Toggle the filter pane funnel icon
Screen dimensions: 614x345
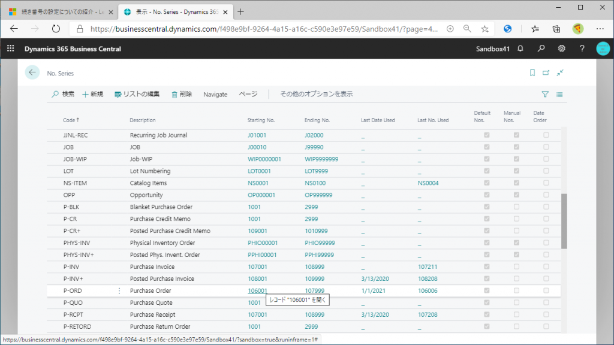545,94
